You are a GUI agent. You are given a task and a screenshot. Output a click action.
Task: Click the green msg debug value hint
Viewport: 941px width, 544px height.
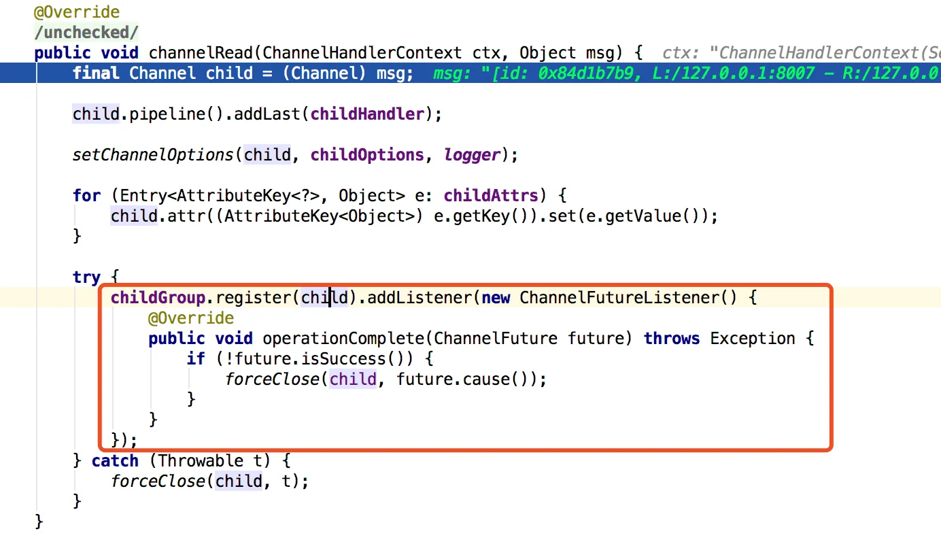(x=687, y=73)
